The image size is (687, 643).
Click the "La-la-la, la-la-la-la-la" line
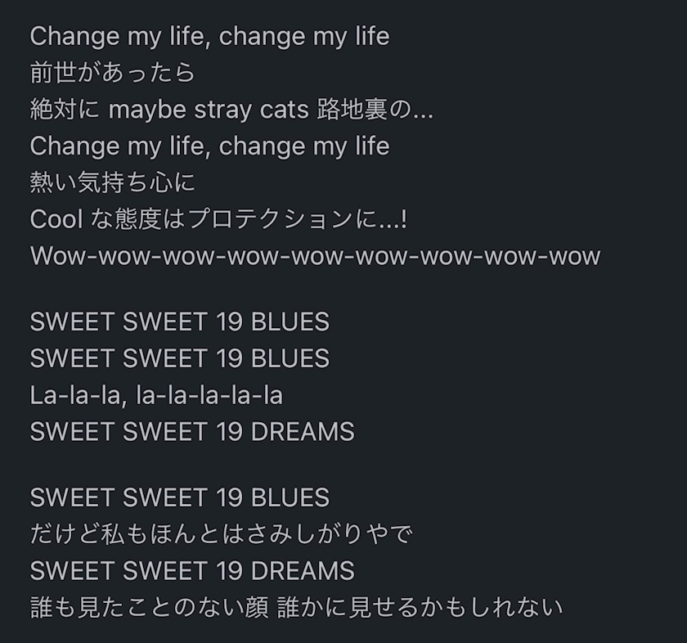156,395
